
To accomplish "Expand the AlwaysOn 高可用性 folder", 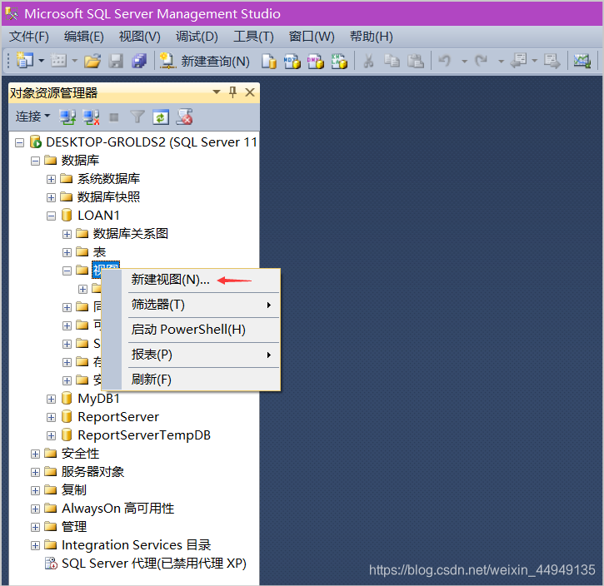I will [35, 509].
